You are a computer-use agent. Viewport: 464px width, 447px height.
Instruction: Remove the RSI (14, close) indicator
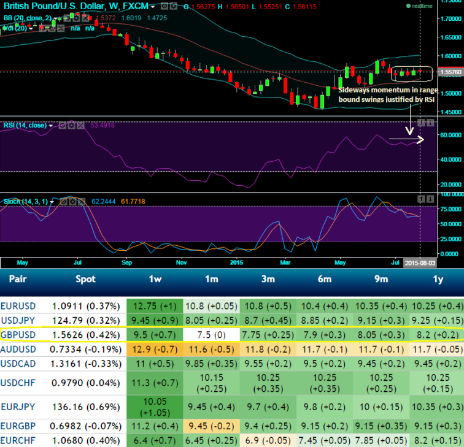[80, 125]
